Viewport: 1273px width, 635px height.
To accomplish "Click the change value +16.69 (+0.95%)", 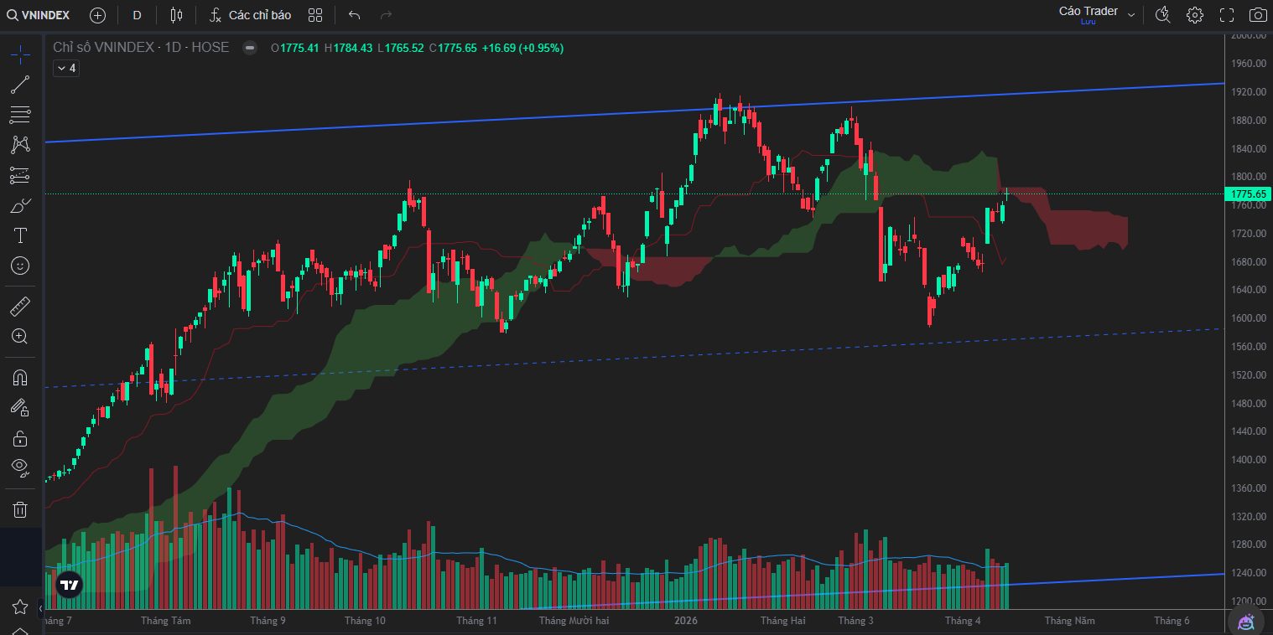I will point(522,48).
